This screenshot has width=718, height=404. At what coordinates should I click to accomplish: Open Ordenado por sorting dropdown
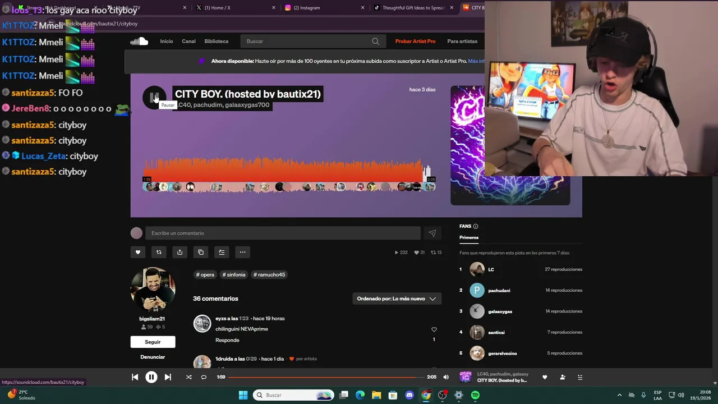(397, 299)
